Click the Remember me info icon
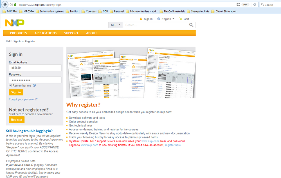The height and width of the screenshot is (178, 281). 34,85
